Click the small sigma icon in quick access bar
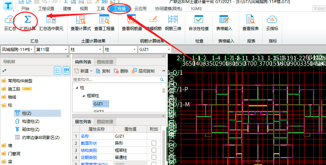The height and width of the screenshot is (165, 326). pyautogui.click(x=66, y=2)
